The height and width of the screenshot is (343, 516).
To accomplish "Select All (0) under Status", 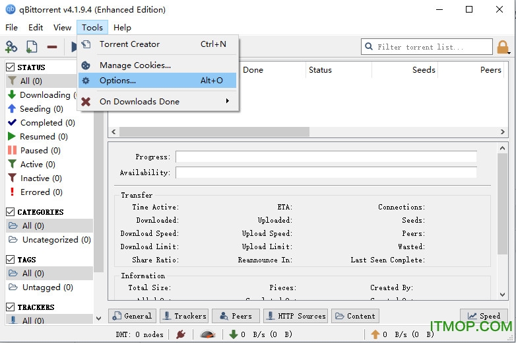I will coord(42,81).
